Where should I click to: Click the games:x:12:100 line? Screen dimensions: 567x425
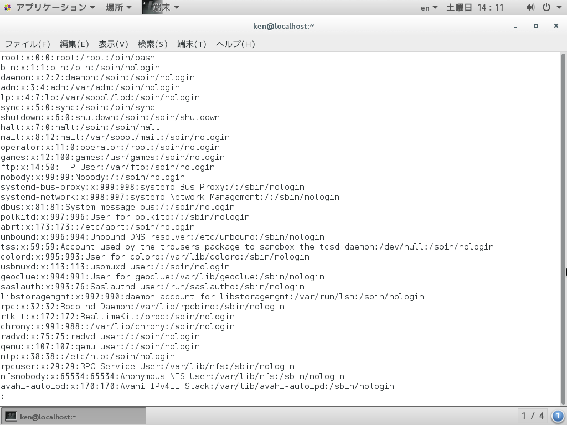click(x=113, y=157)
